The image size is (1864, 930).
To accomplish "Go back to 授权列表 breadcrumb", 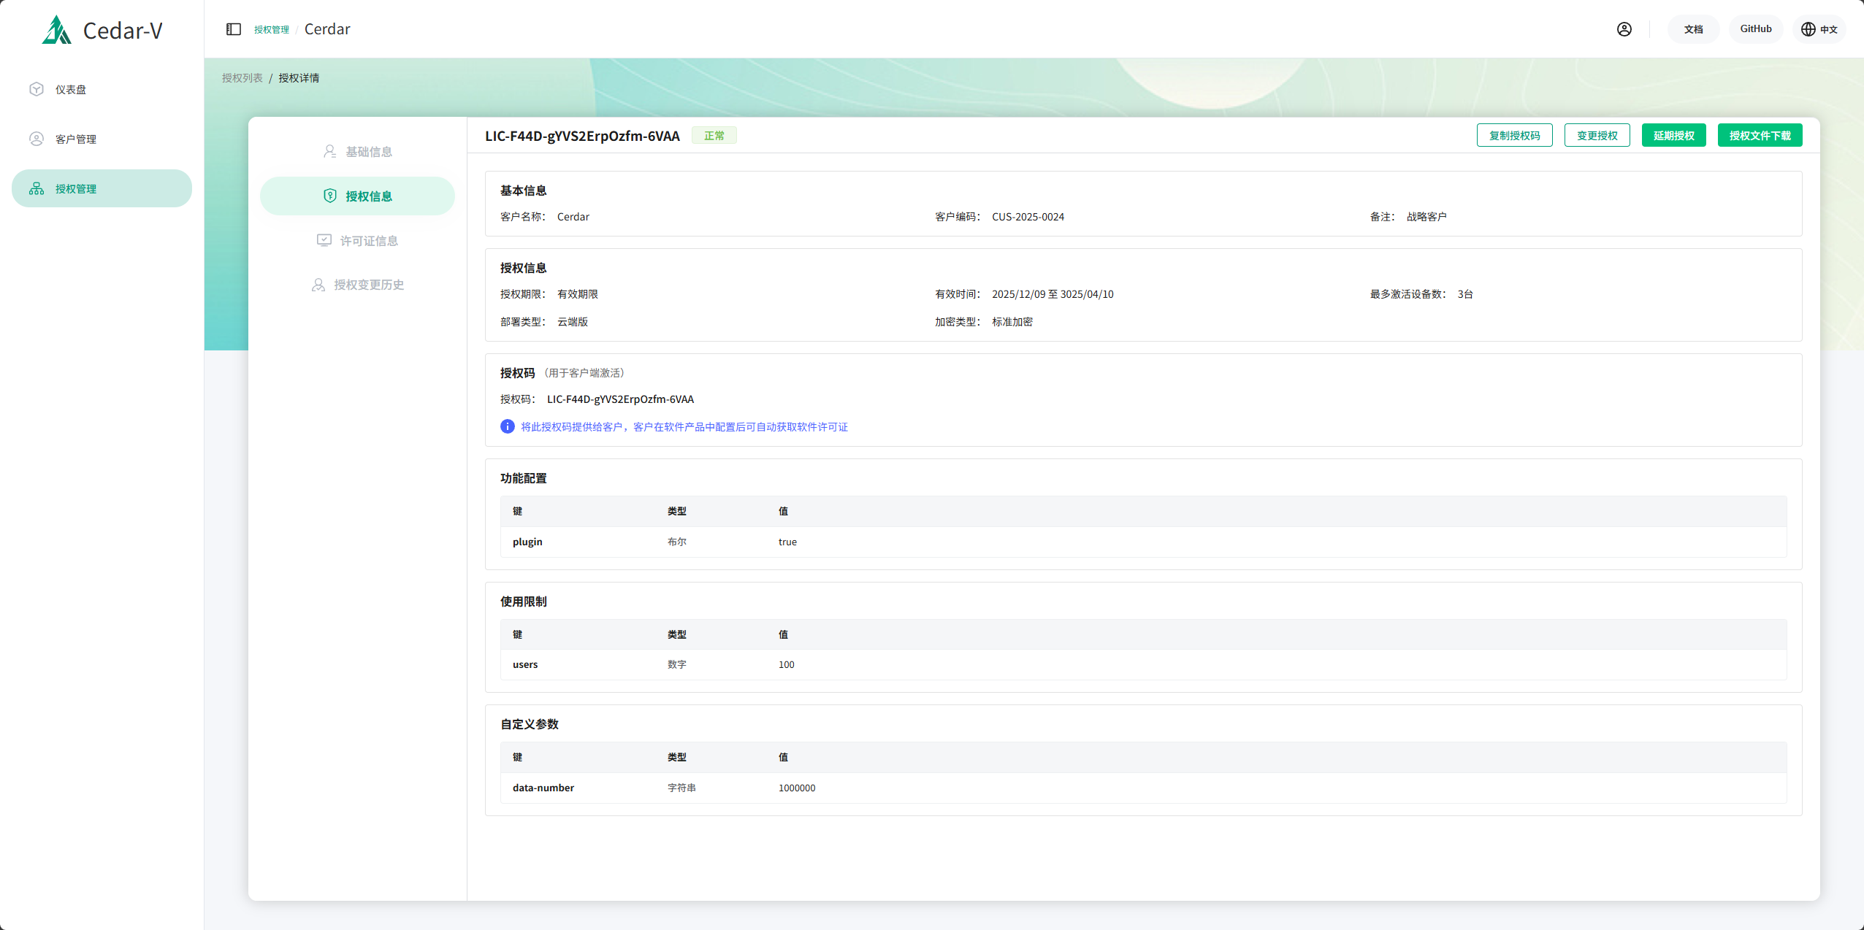I will (242, 77).
